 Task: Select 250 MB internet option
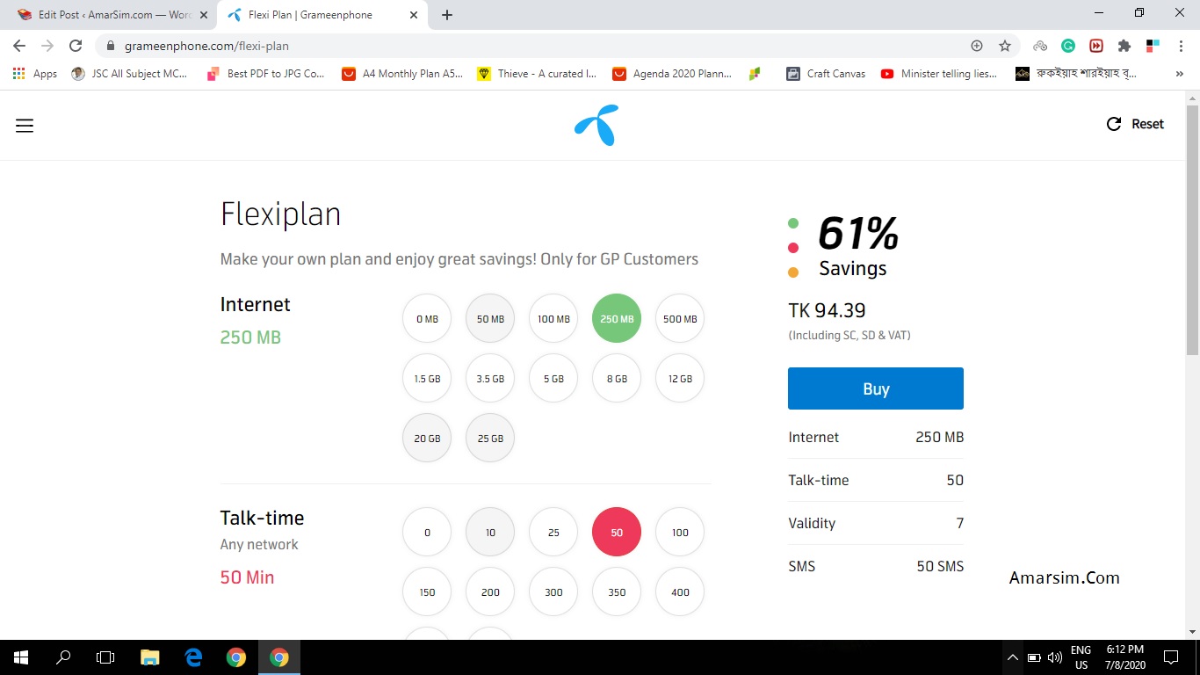pyautogui.click(x=617, y=318)
